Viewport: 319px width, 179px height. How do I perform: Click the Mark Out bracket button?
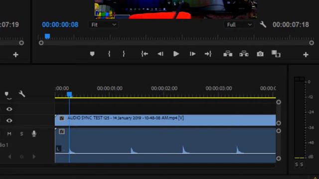pyautogui.click(x=124, y=54)
